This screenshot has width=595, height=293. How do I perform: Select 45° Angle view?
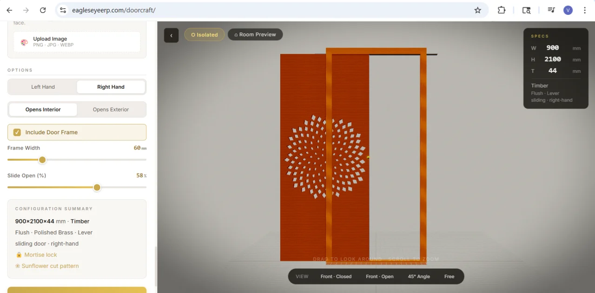[x=419, y=276]
